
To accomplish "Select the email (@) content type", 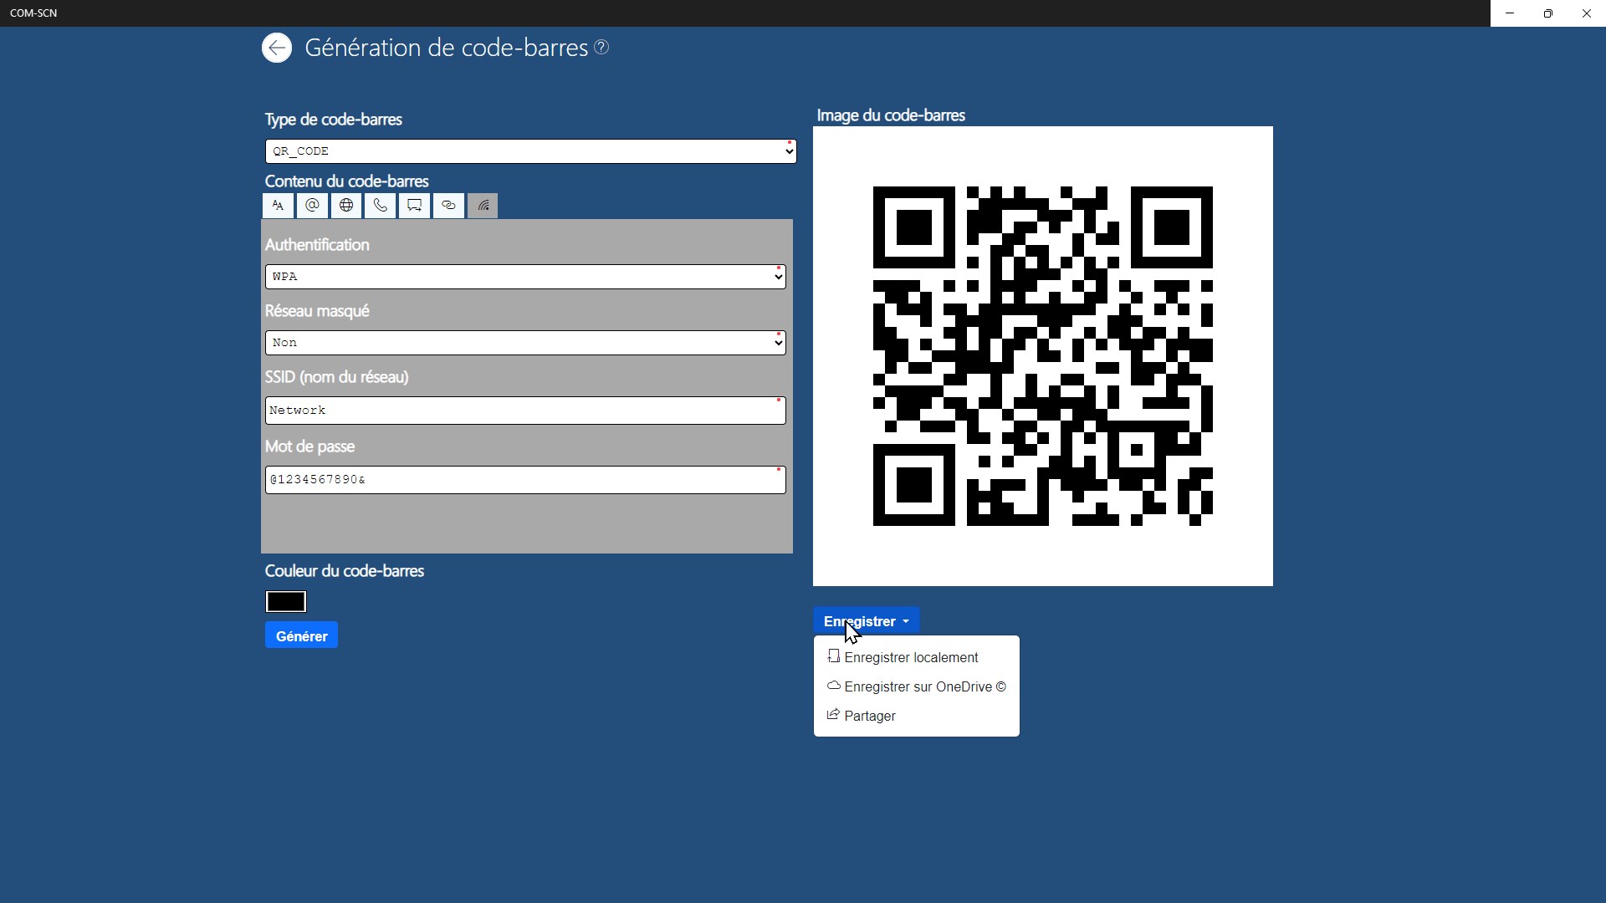I will click(312, 206).
